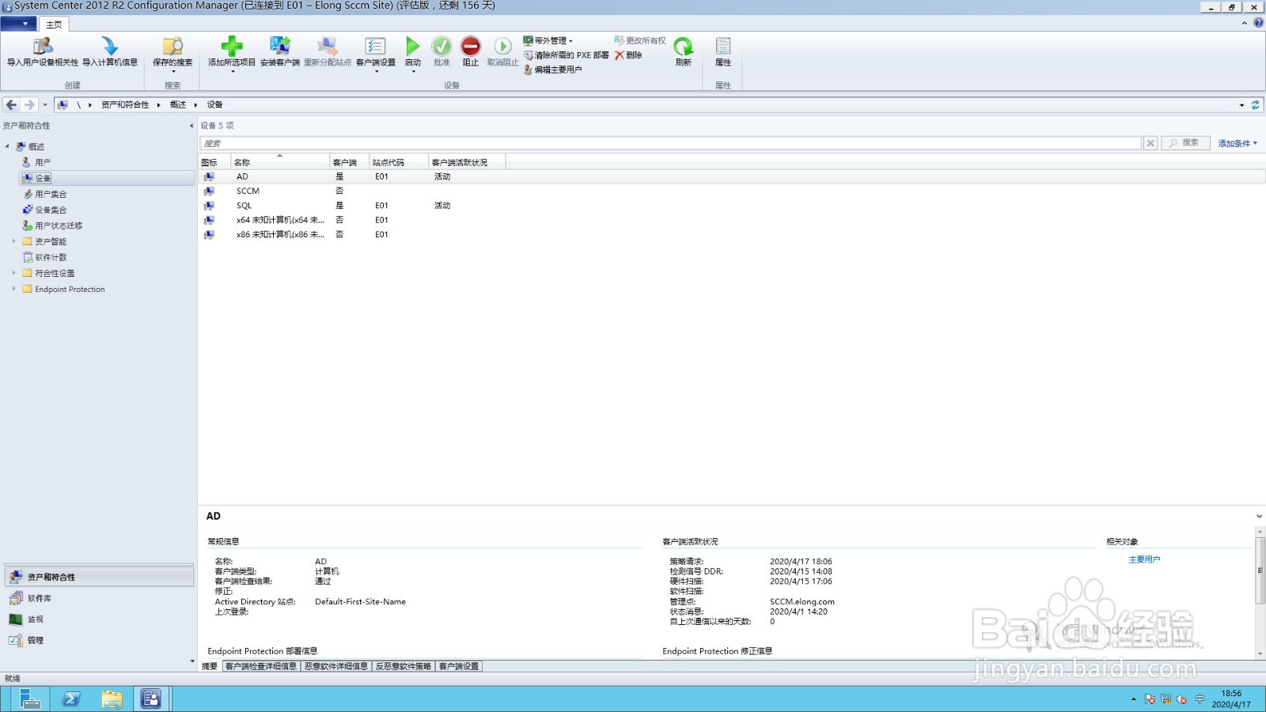Image resolution: width=1266 pixels, height=712 pixels.
Task: Open the address bar history dropdown arrow
Action: coord(1242,104)
